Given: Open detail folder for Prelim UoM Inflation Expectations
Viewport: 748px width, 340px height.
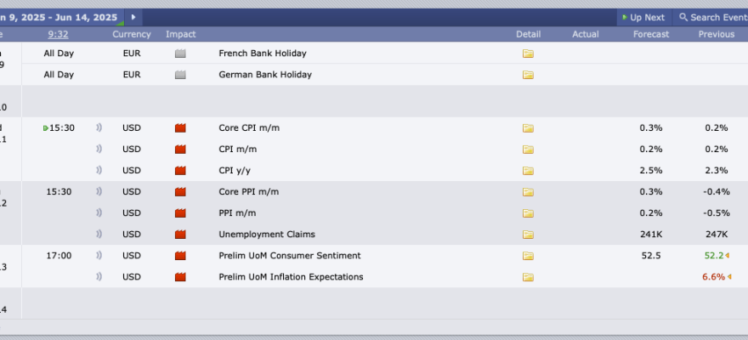Looking at the screenshot, I should coord(528,276).
